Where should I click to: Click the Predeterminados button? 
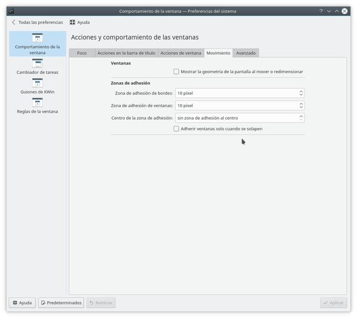pos(61,303)
